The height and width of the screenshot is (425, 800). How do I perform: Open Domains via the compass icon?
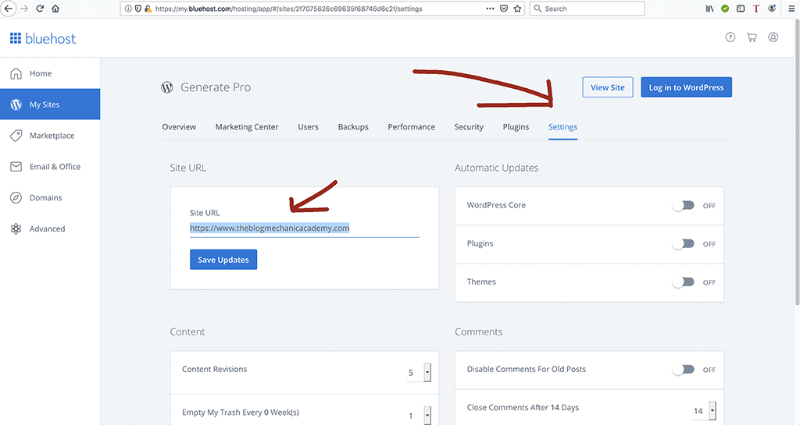[16, 198]
